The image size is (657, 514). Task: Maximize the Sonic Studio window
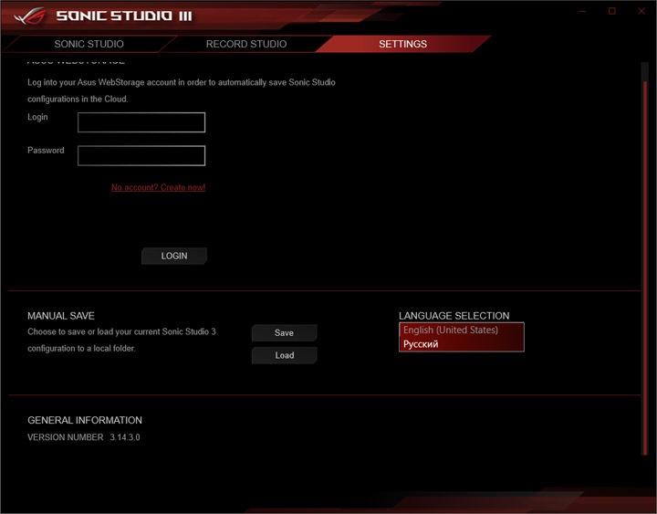point(612,11)
